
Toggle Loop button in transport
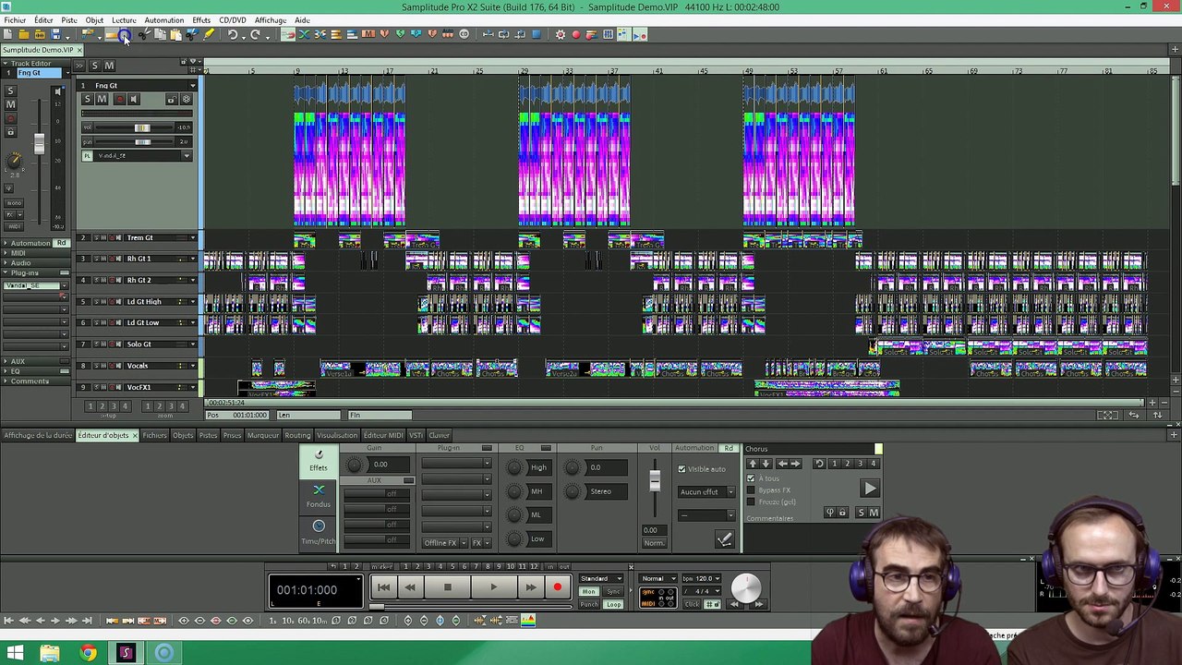click(613, 604)
